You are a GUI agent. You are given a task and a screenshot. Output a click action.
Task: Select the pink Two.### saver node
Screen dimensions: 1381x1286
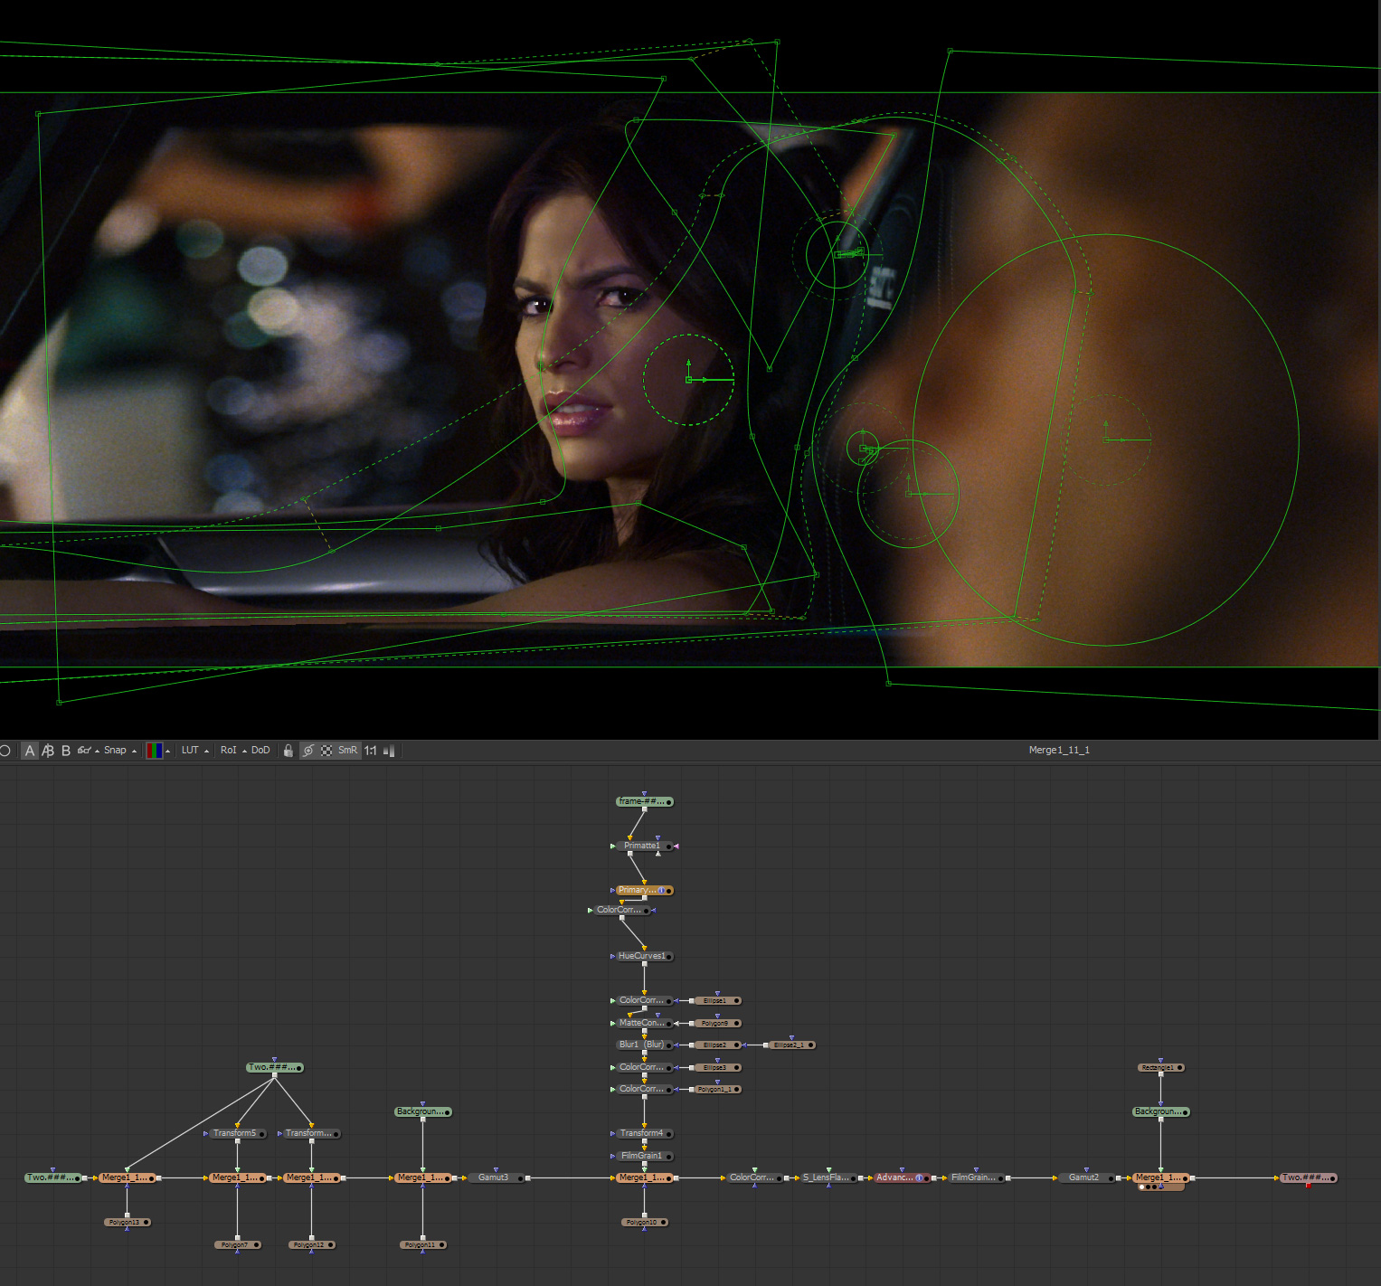pyautogui.click(x=1308, y=1177)
